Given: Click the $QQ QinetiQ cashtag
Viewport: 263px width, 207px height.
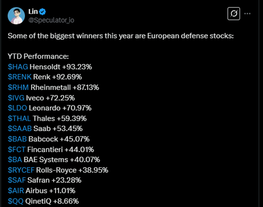Looking at the screenshot, I should point(15,201).
